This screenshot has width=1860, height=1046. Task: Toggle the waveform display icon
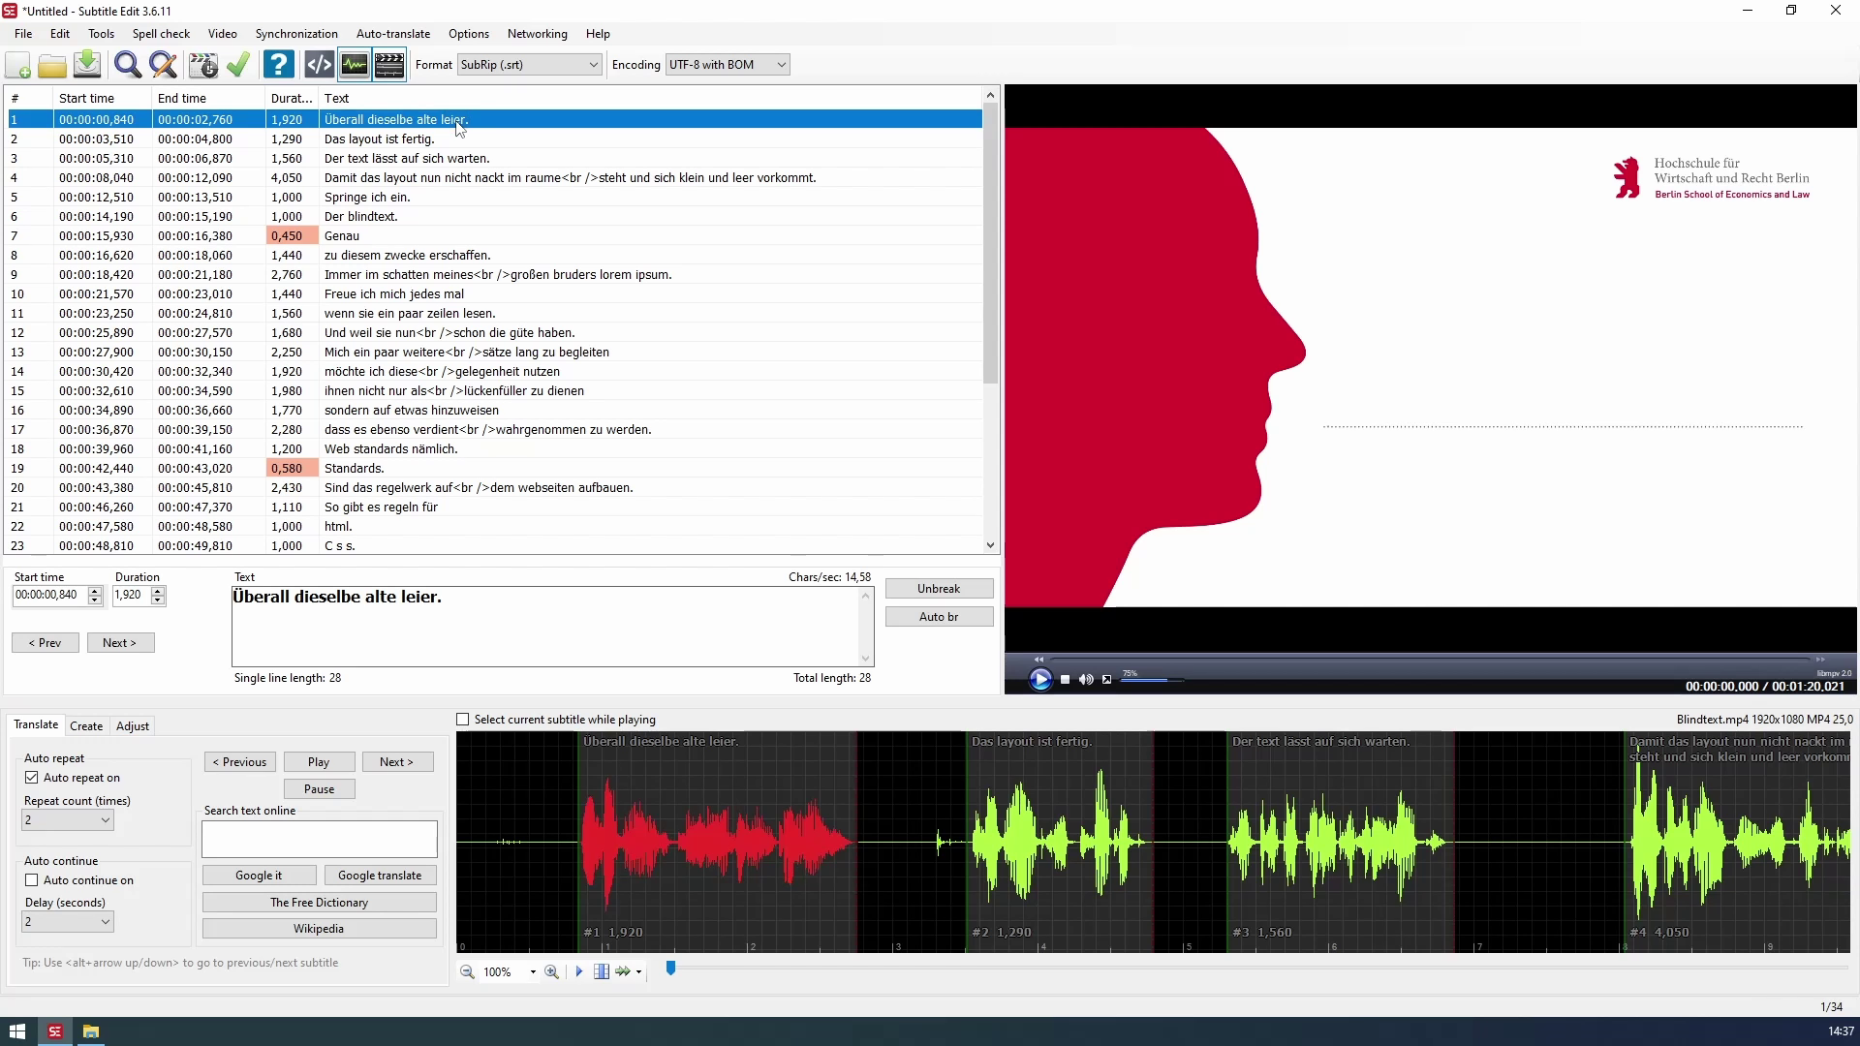tap(355, 65)
